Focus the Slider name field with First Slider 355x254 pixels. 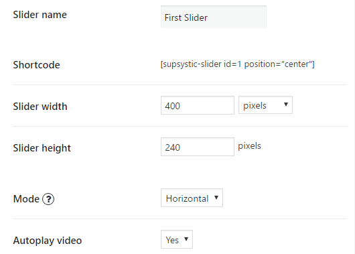coord(214,17)
